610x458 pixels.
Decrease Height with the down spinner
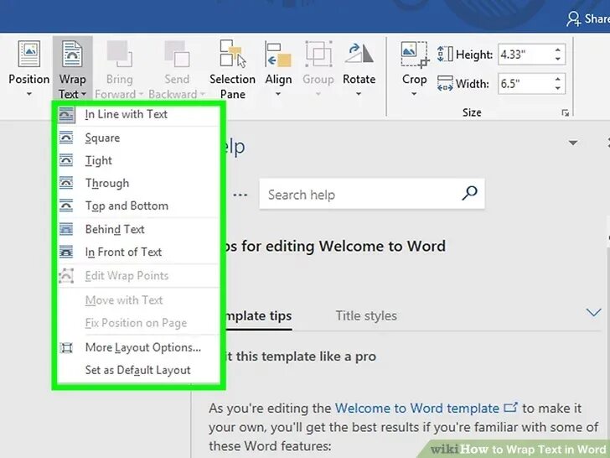(558, 59)
